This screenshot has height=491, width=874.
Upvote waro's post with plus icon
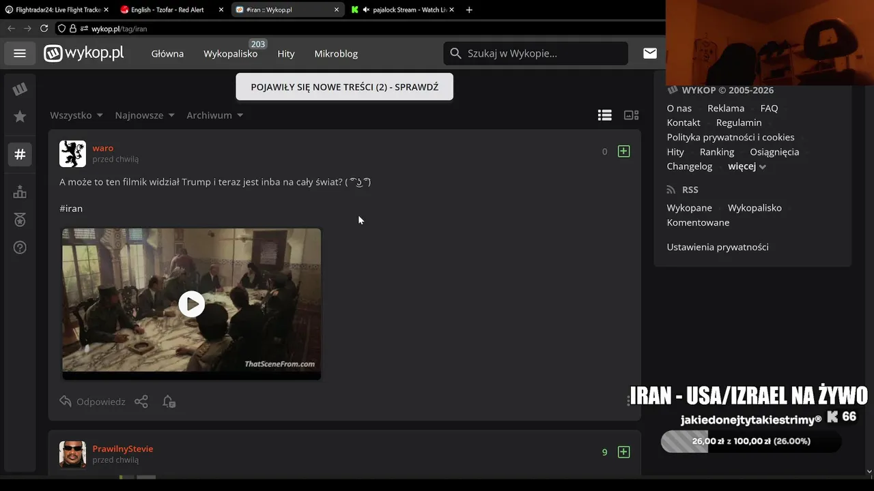(x=623, y=151)
